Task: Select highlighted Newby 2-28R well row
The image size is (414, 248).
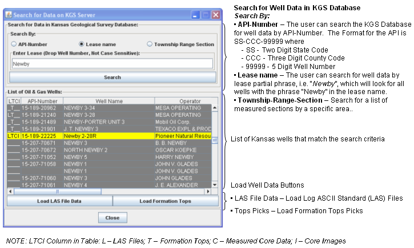Action: (109, 136)
